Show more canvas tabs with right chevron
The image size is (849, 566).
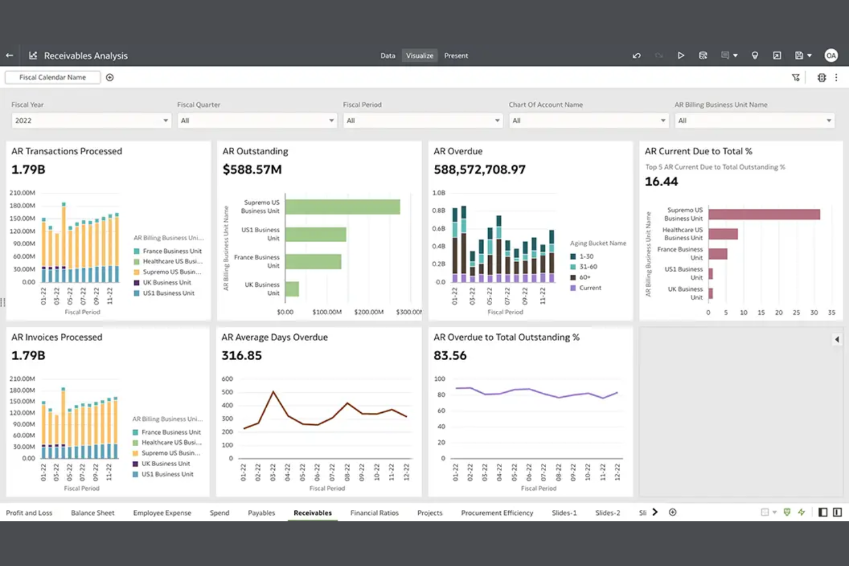(655, 512)
